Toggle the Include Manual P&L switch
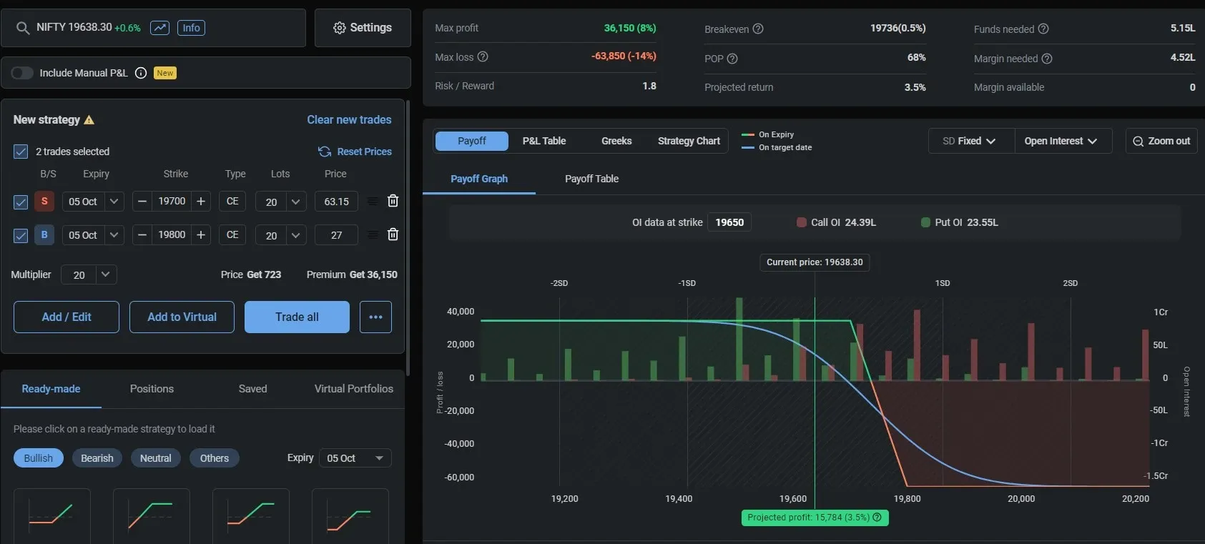This screenshot has width=1205, height=544. pos(22,73)
